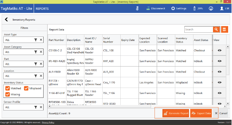Click the Export Data button
Image resolution: width=232 pixels, height=125 pixels.
click(x=201, y=113)
